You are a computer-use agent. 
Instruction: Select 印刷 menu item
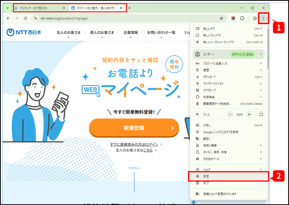click(229, 125)
